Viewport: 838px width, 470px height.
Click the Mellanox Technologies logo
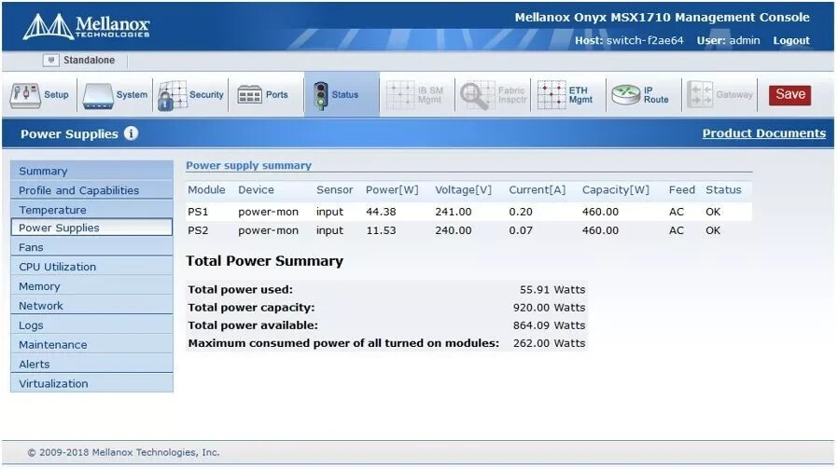pyautogui.click(x=86, y=26)
